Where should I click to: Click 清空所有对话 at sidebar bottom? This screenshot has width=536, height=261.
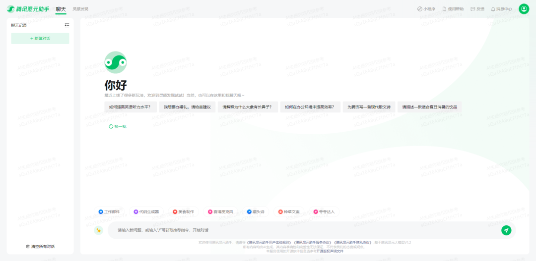40,246
